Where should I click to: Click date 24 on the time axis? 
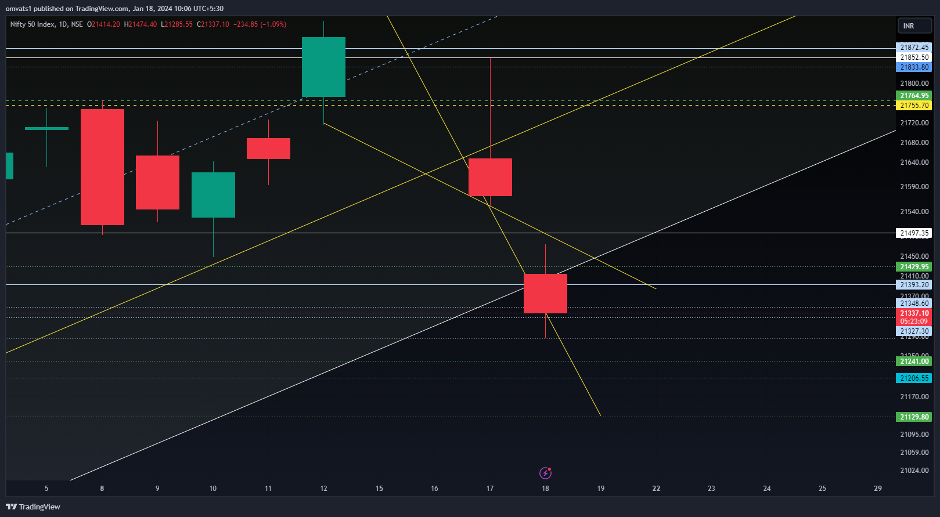coord(767,489)
